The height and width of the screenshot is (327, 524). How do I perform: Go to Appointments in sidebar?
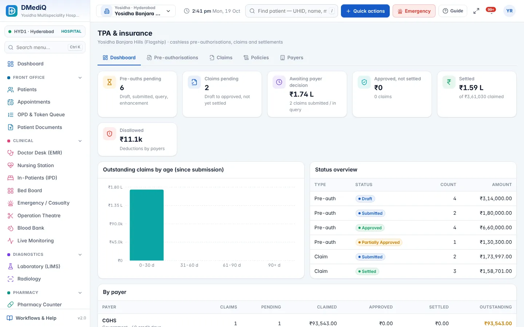click(x=45, y=102)
